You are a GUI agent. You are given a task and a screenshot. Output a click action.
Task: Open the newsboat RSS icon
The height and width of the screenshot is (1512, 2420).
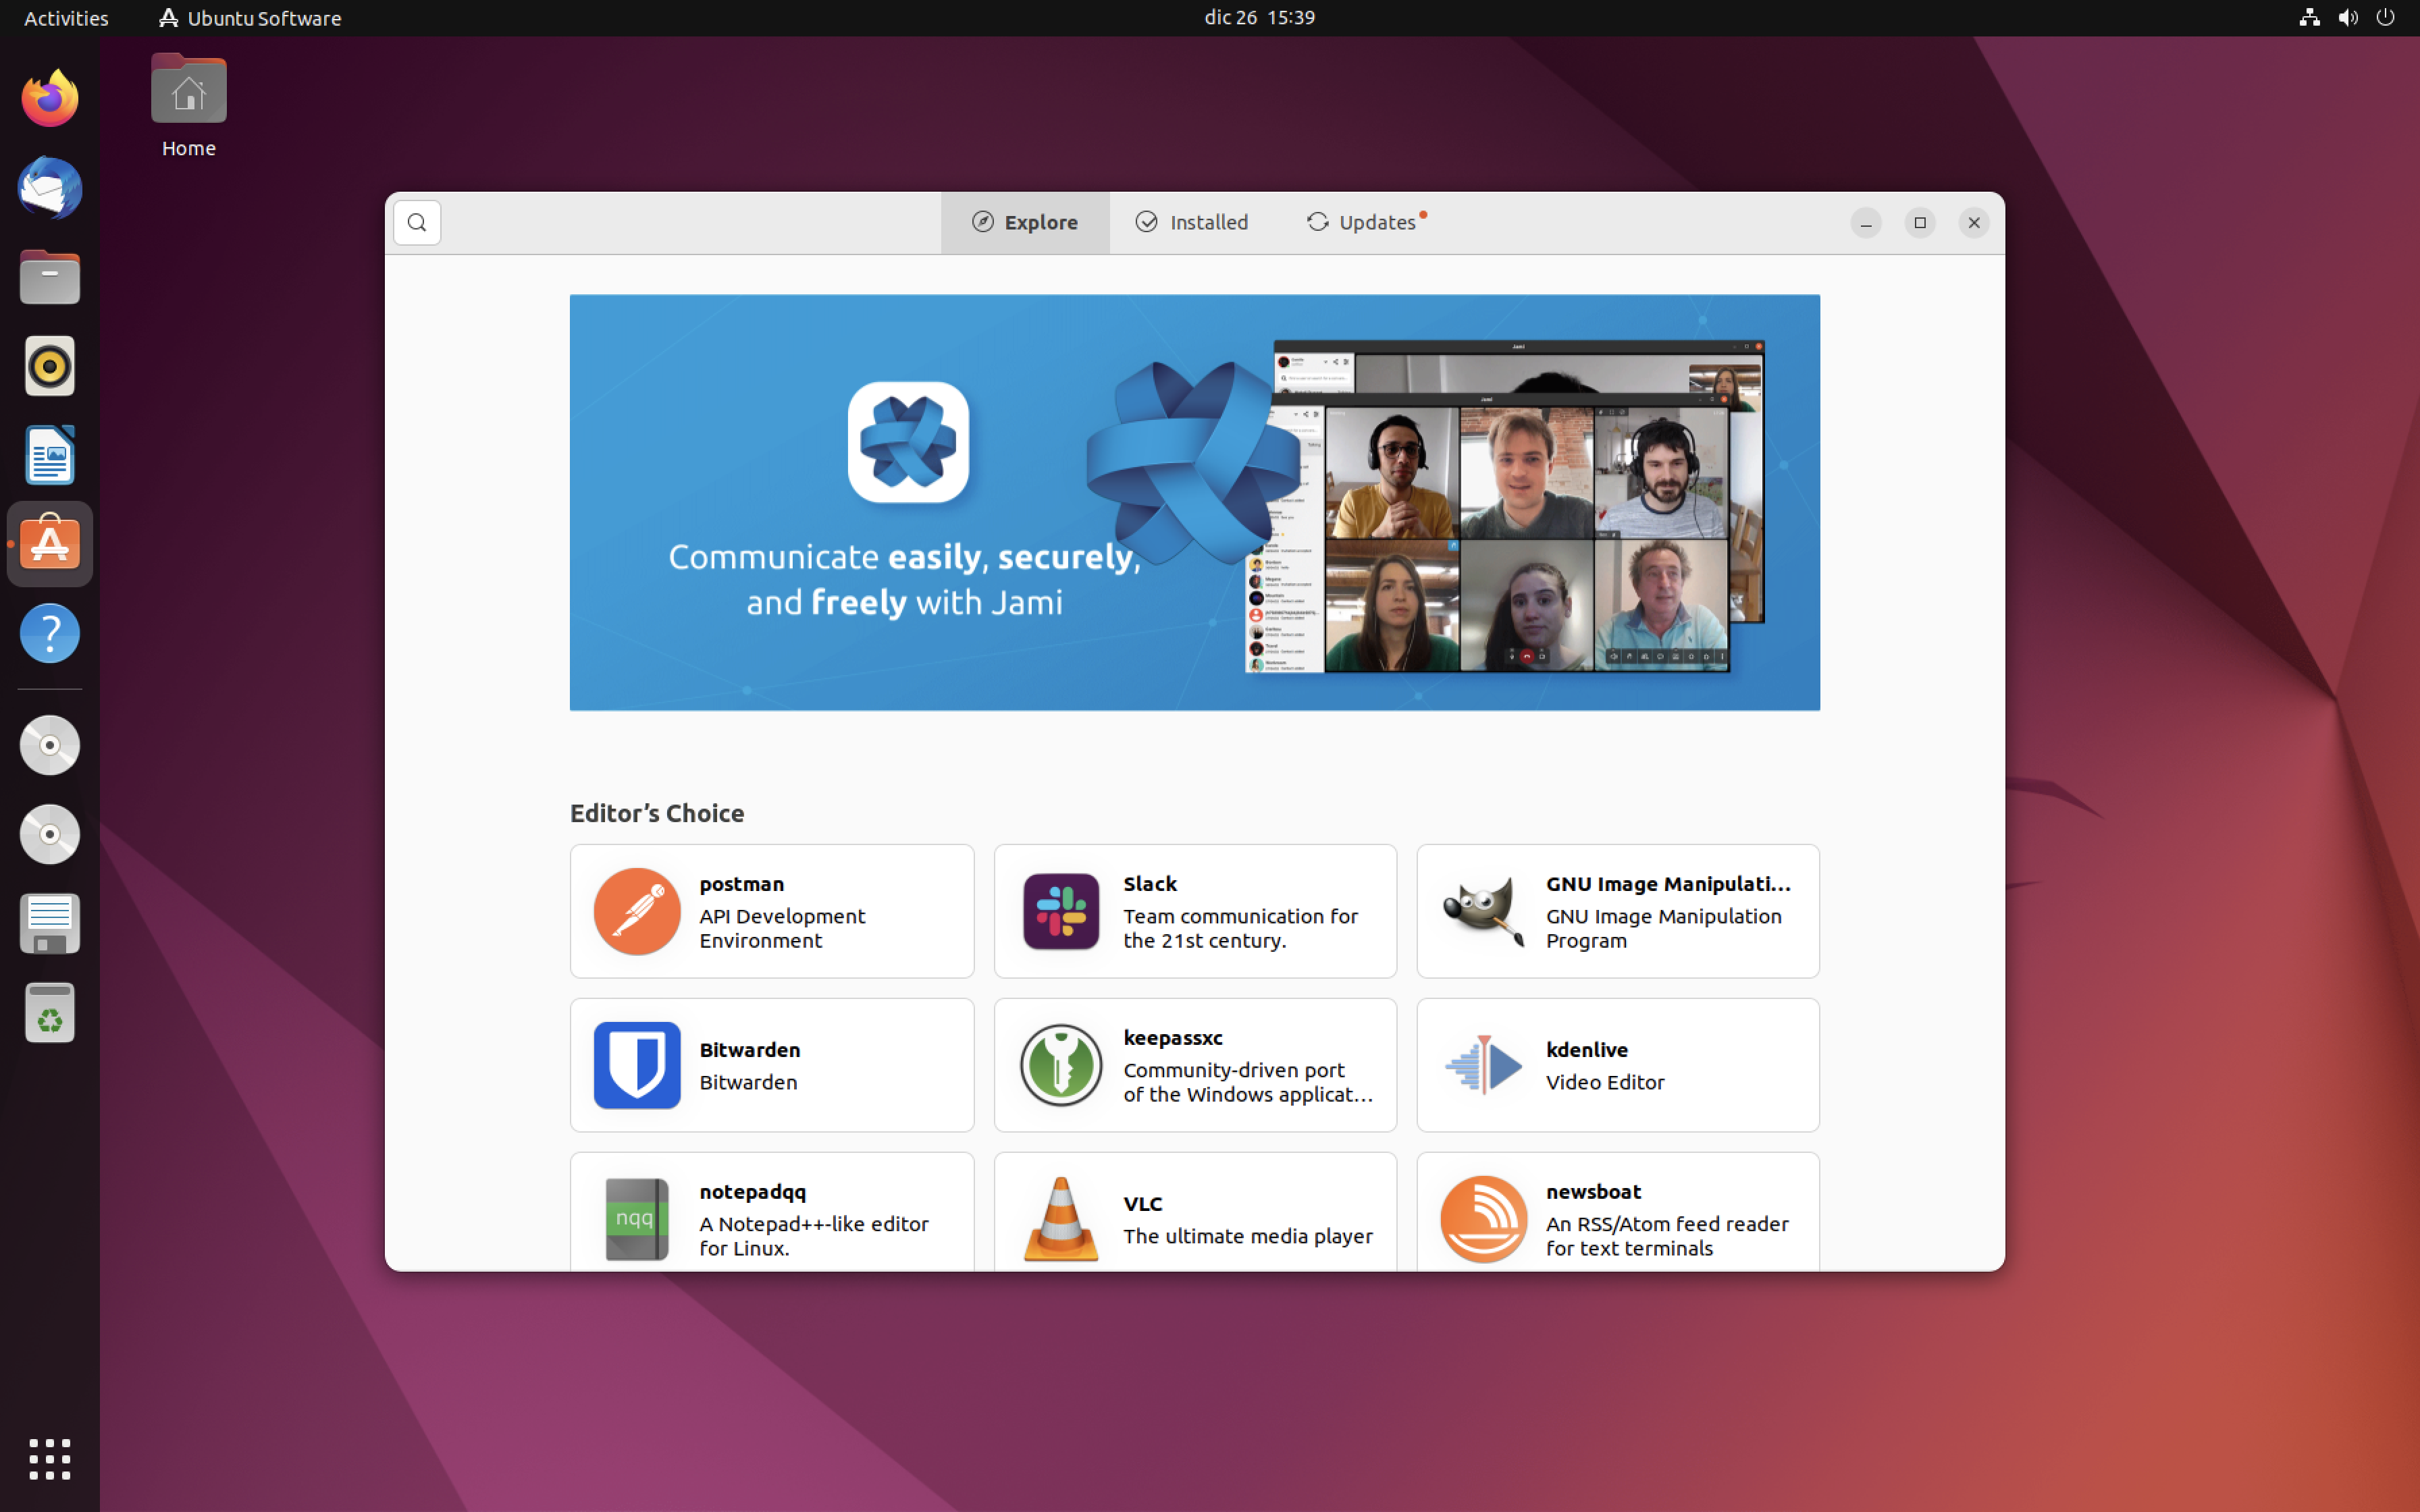pos(1483,1218)
